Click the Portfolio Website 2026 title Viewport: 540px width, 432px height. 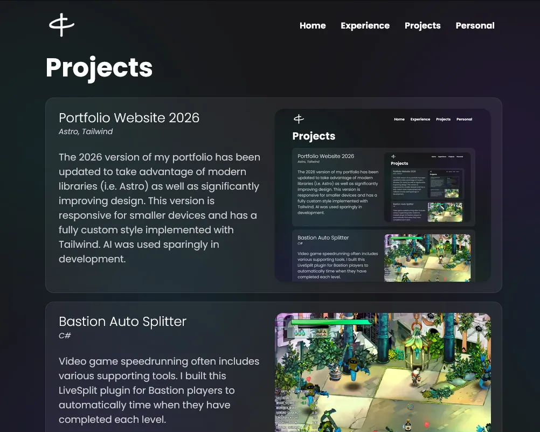coord(129,118)
